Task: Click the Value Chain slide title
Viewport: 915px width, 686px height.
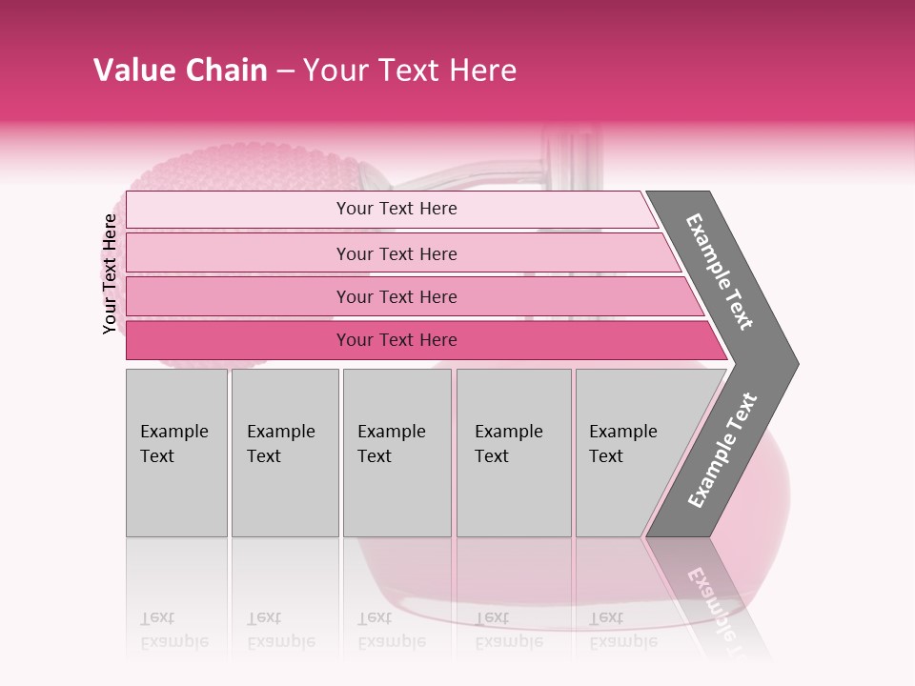Action: coord(305,71)
